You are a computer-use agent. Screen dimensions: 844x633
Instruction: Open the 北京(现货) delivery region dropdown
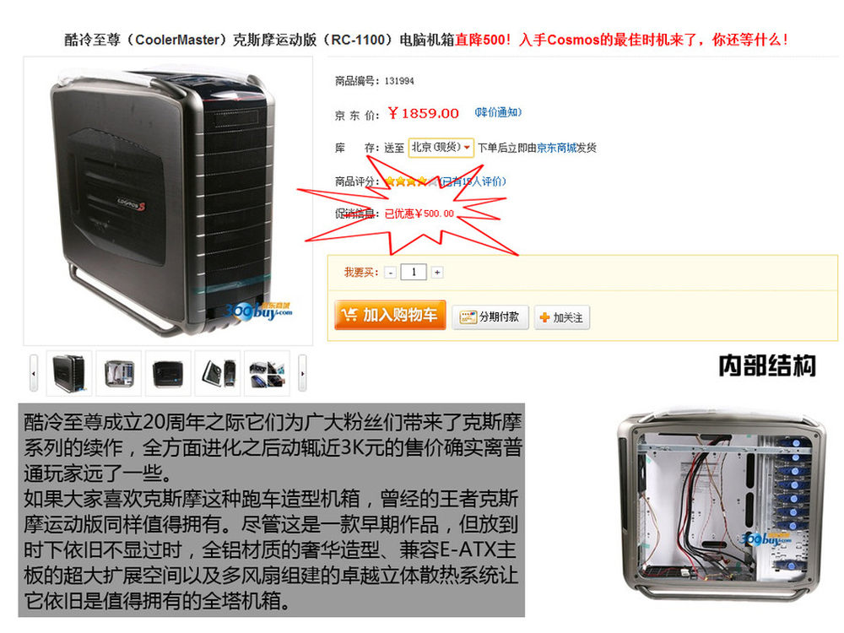pos(441,148)
